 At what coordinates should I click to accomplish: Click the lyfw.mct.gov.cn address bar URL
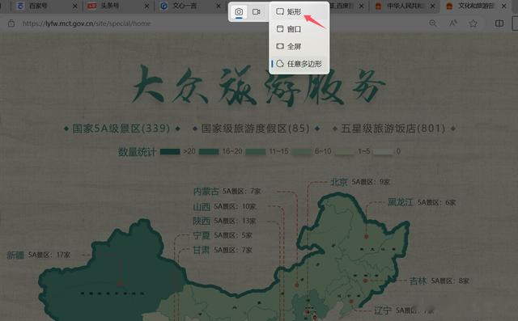87,23
